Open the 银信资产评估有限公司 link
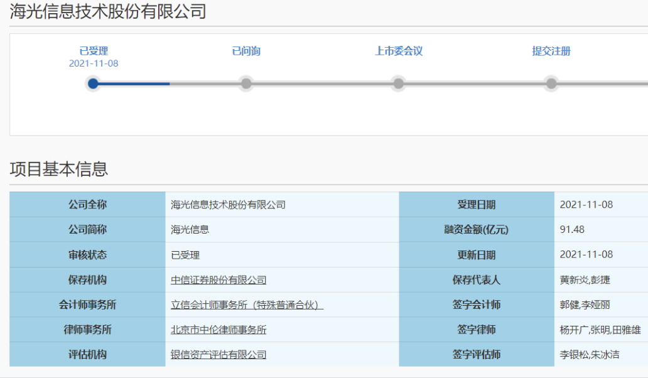 click(x=219, y=354)
